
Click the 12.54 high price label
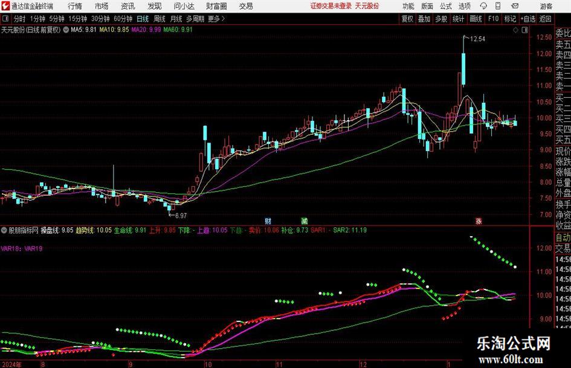click(x=477, y=39)
